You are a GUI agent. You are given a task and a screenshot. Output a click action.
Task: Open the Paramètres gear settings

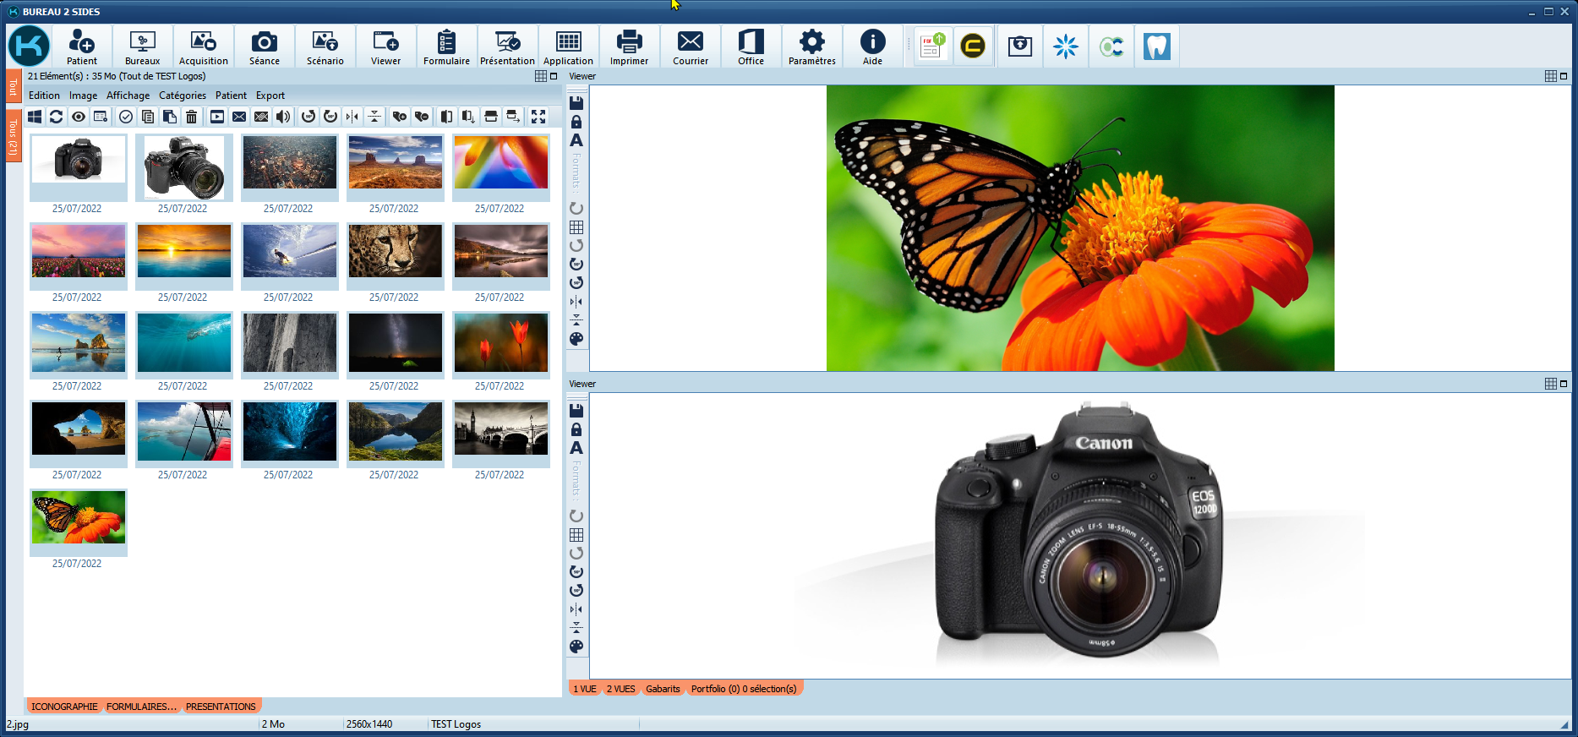click(x=811, y=46)
